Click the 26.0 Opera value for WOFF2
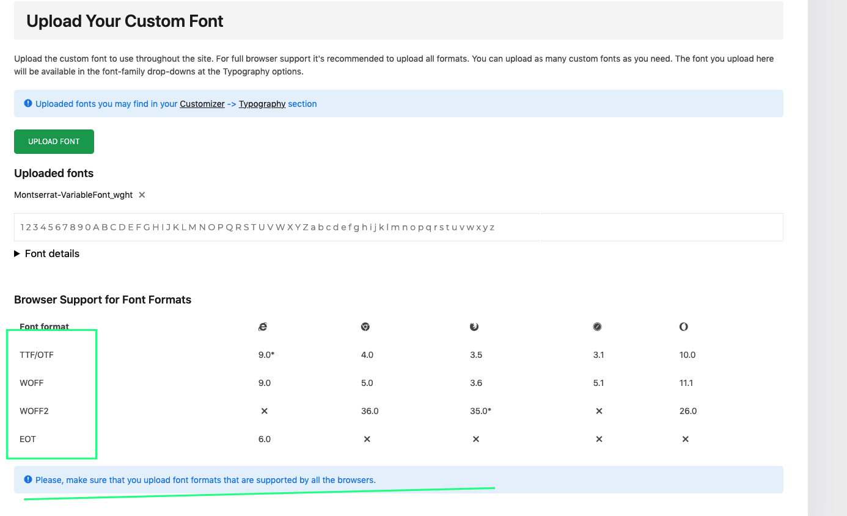Screen dimensions: 847x516 point(688,411)
